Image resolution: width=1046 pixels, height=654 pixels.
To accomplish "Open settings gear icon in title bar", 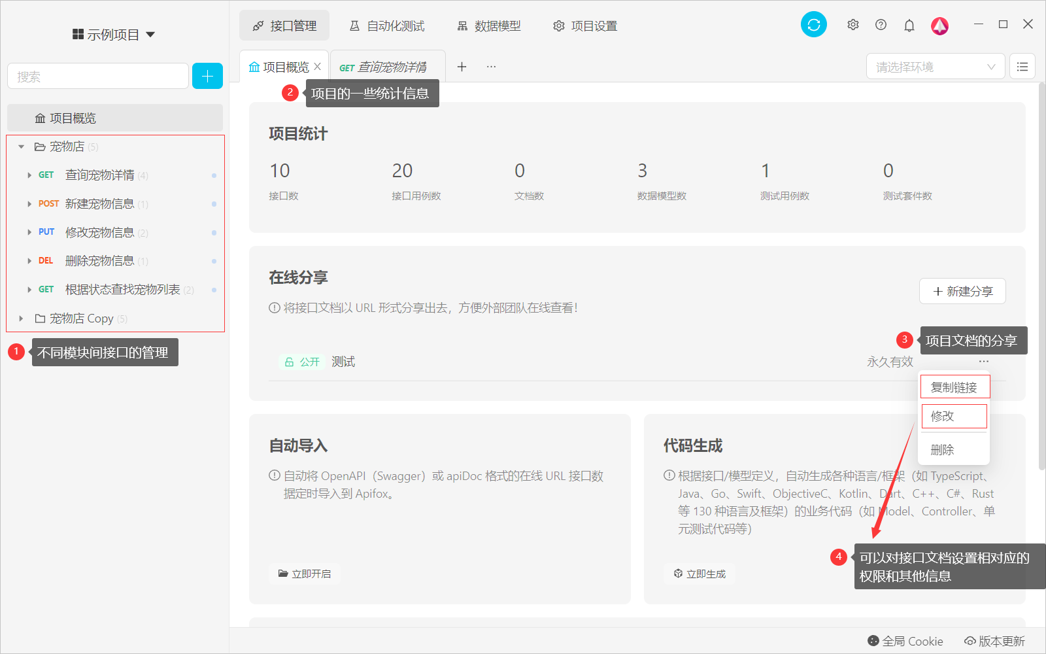I will (853, 25).
